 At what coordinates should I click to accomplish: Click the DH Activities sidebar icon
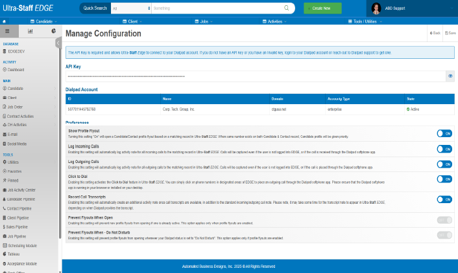point(5,125)
